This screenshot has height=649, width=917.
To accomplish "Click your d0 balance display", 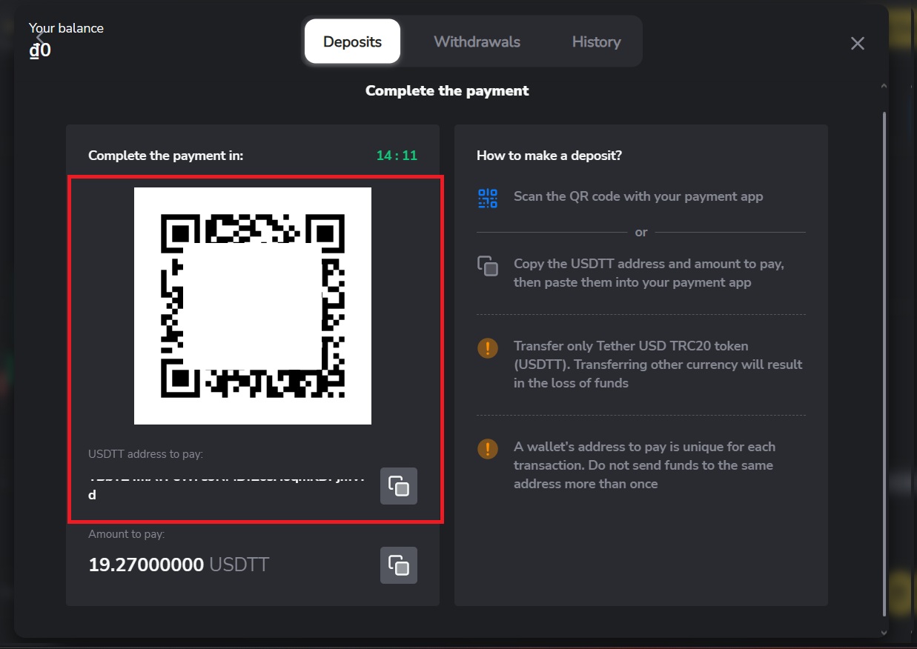I will 41,50.
